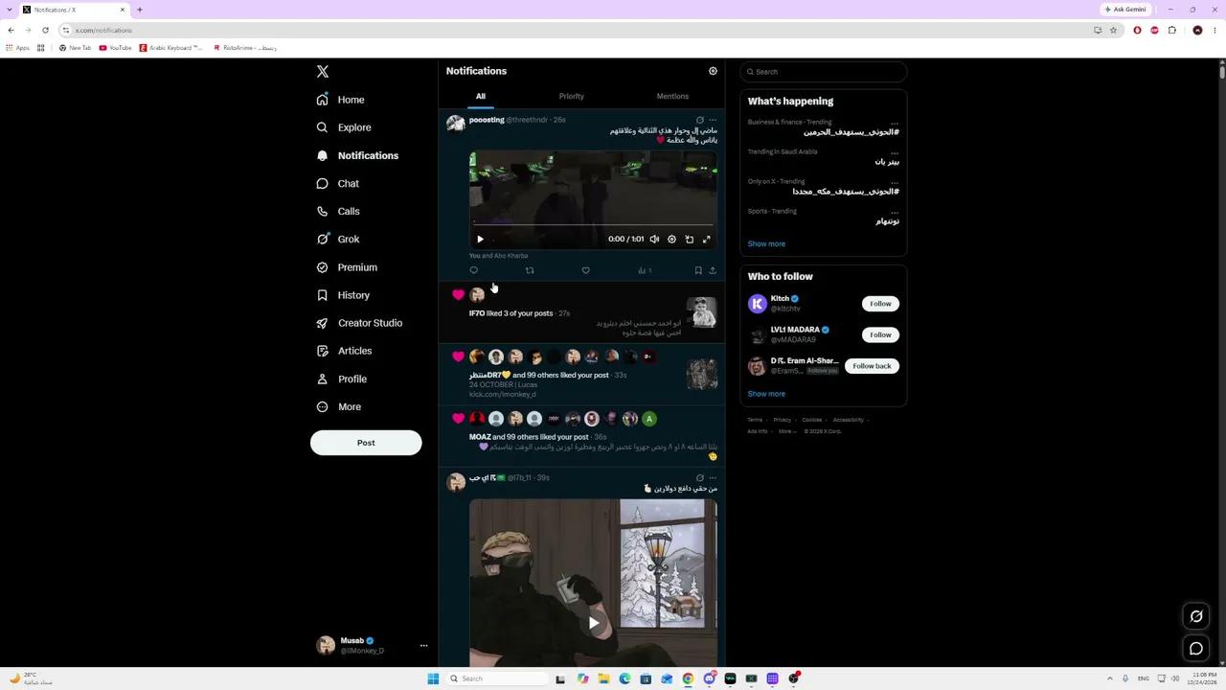Open the floating messages button
This screenshot has height=690, width=1226.
click(1196, 649)
